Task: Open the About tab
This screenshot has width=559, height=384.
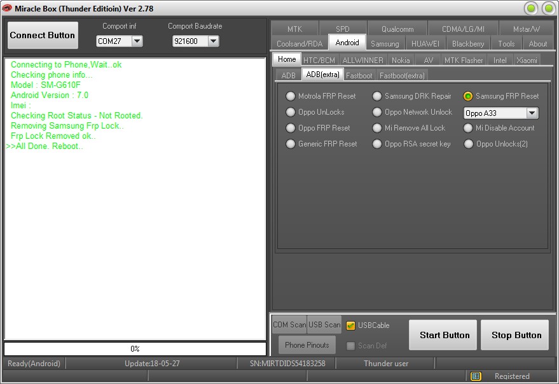Action: 537,43
